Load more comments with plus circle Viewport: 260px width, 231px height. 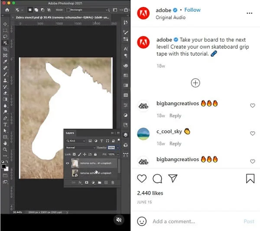click(x=195, y=83)
